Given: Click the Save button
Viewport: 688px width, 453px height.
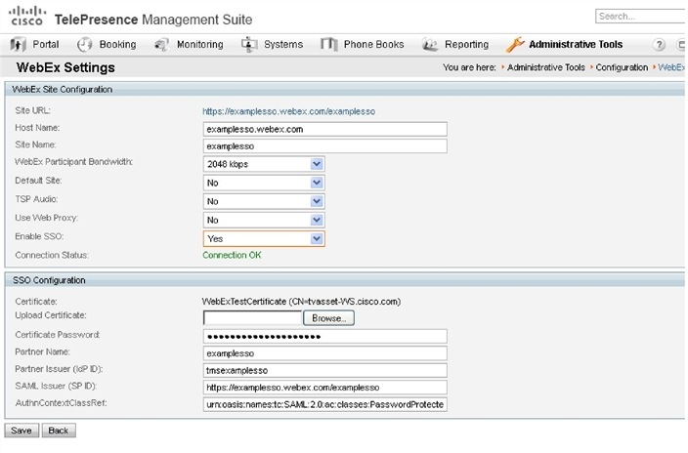Looking at the screenshot, I should coord(21,431).
